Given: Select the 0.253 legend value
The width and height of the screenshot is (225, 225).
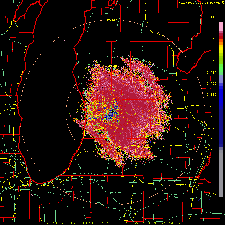Looking at the screenshot, I should pyautogui.click(x=212, y=183).
